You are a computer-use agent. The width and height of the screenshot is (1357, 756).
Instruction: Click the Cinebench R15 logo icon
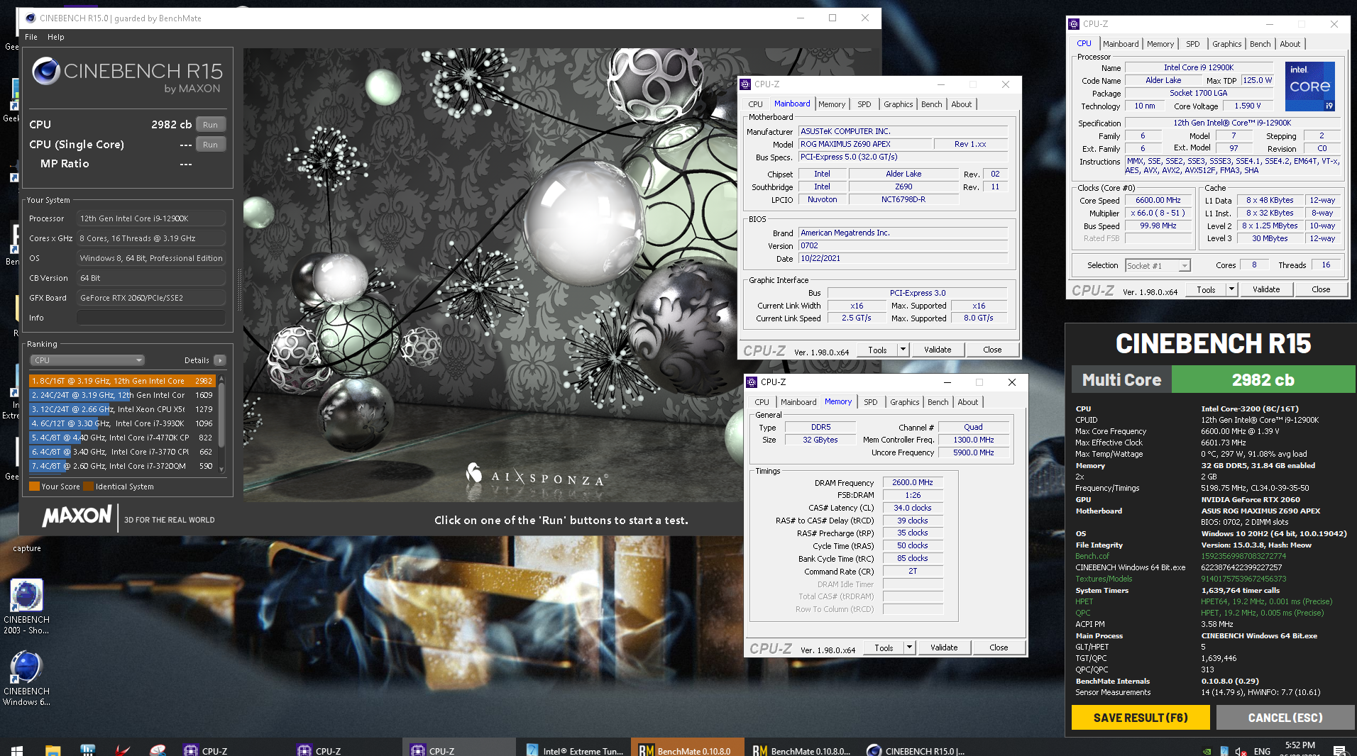click(x=46, y=71)
